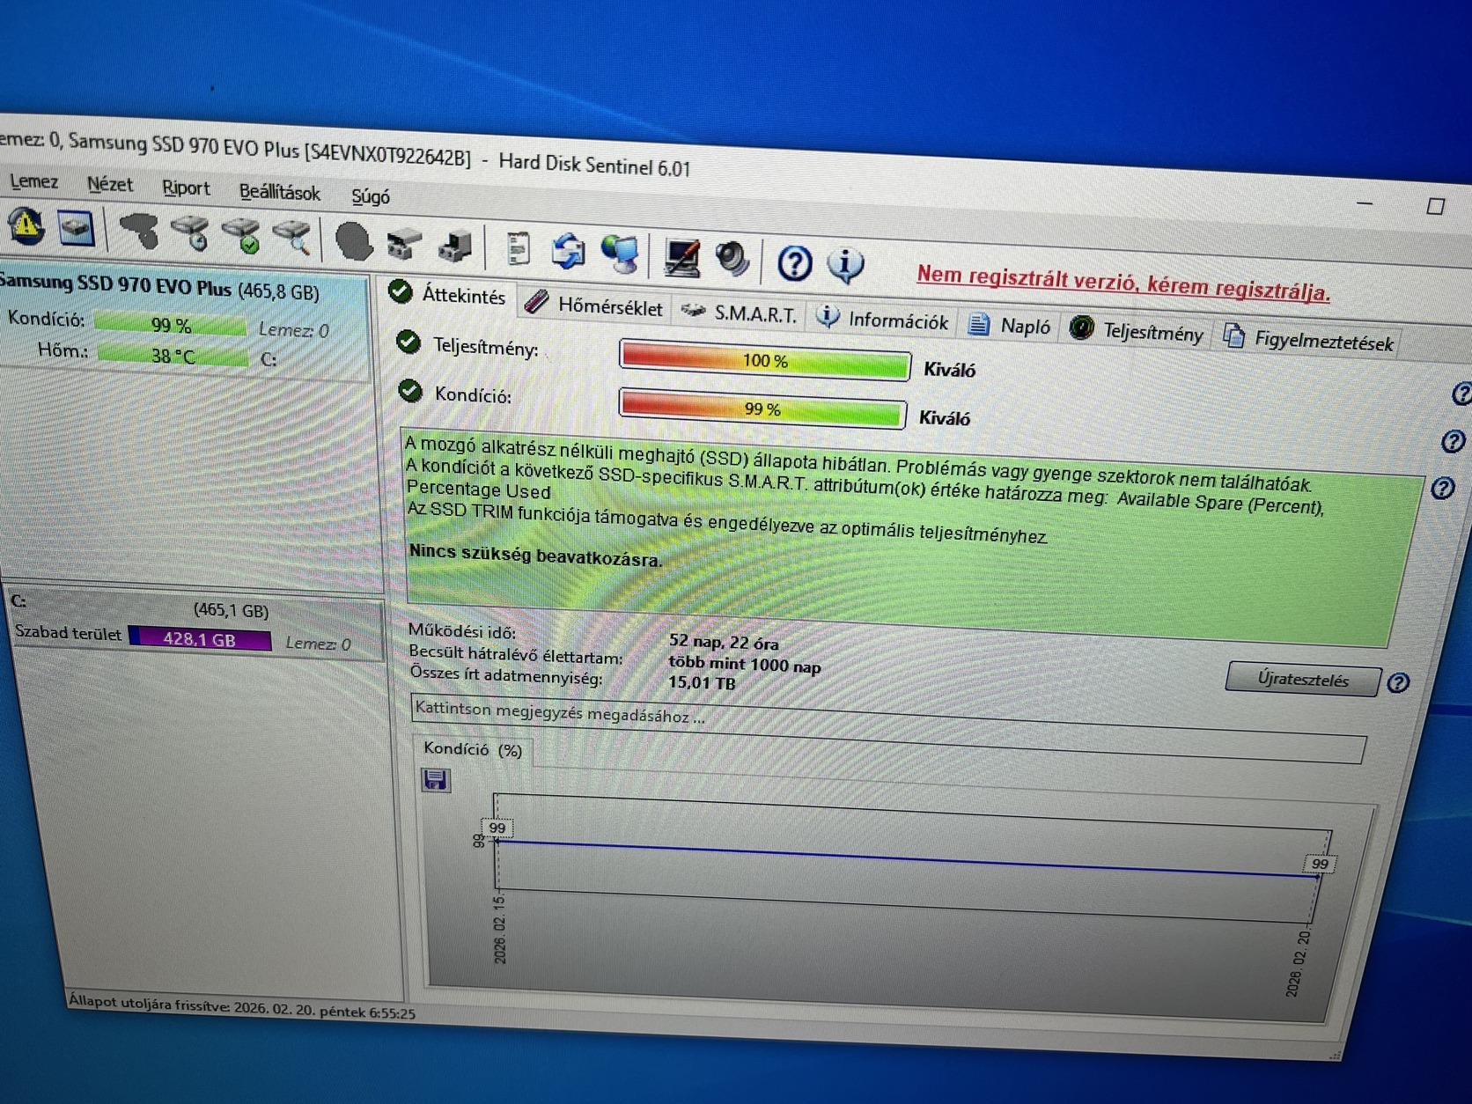Click the toolbar info bubble icon

click(845, 265)
